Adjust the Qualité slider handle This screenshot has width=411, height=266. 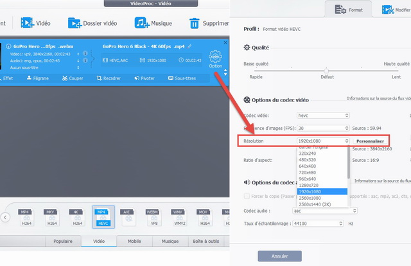[326, 70]
